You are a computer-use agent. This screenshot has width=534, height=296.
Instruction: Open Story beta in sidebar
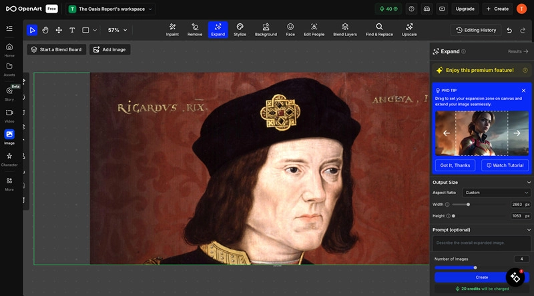pyautogui.click(x=9, y=93)
